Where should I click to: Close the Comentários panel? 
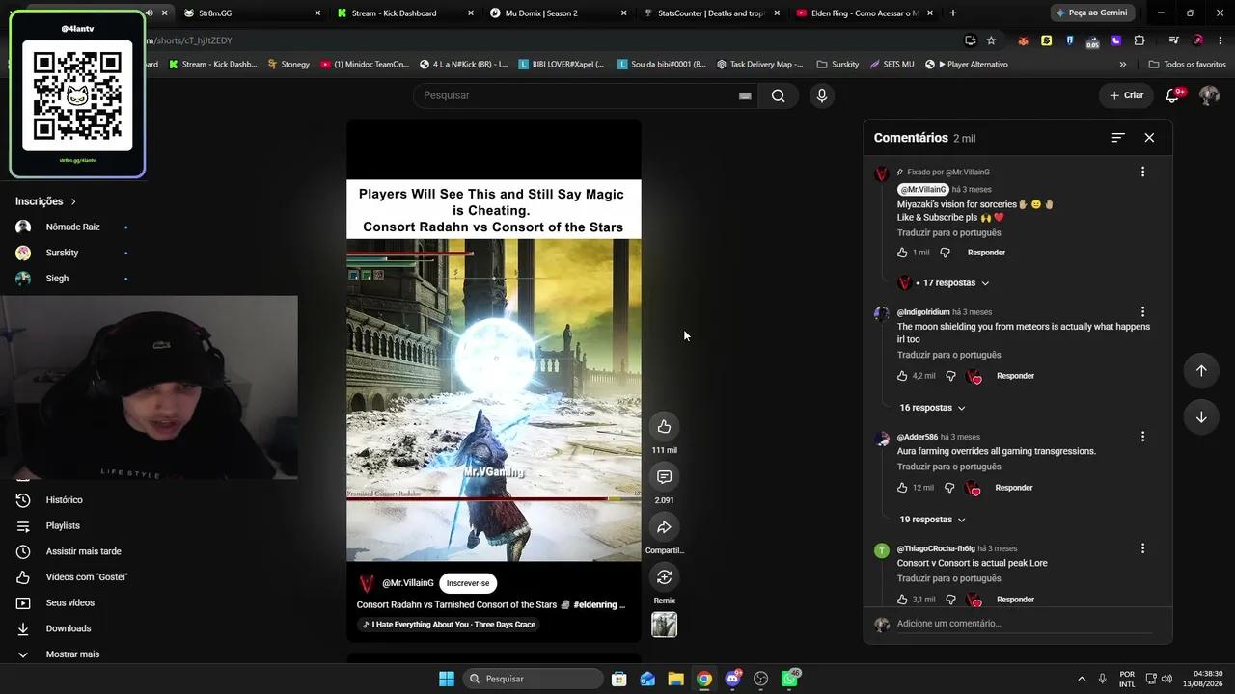point(1149,138)
